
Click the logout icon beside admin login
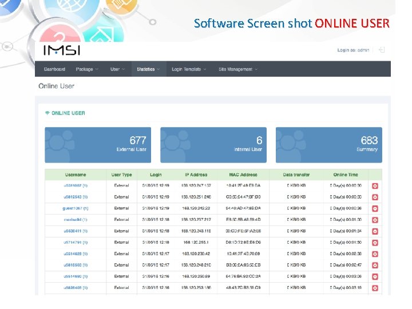tap(381, 50)
